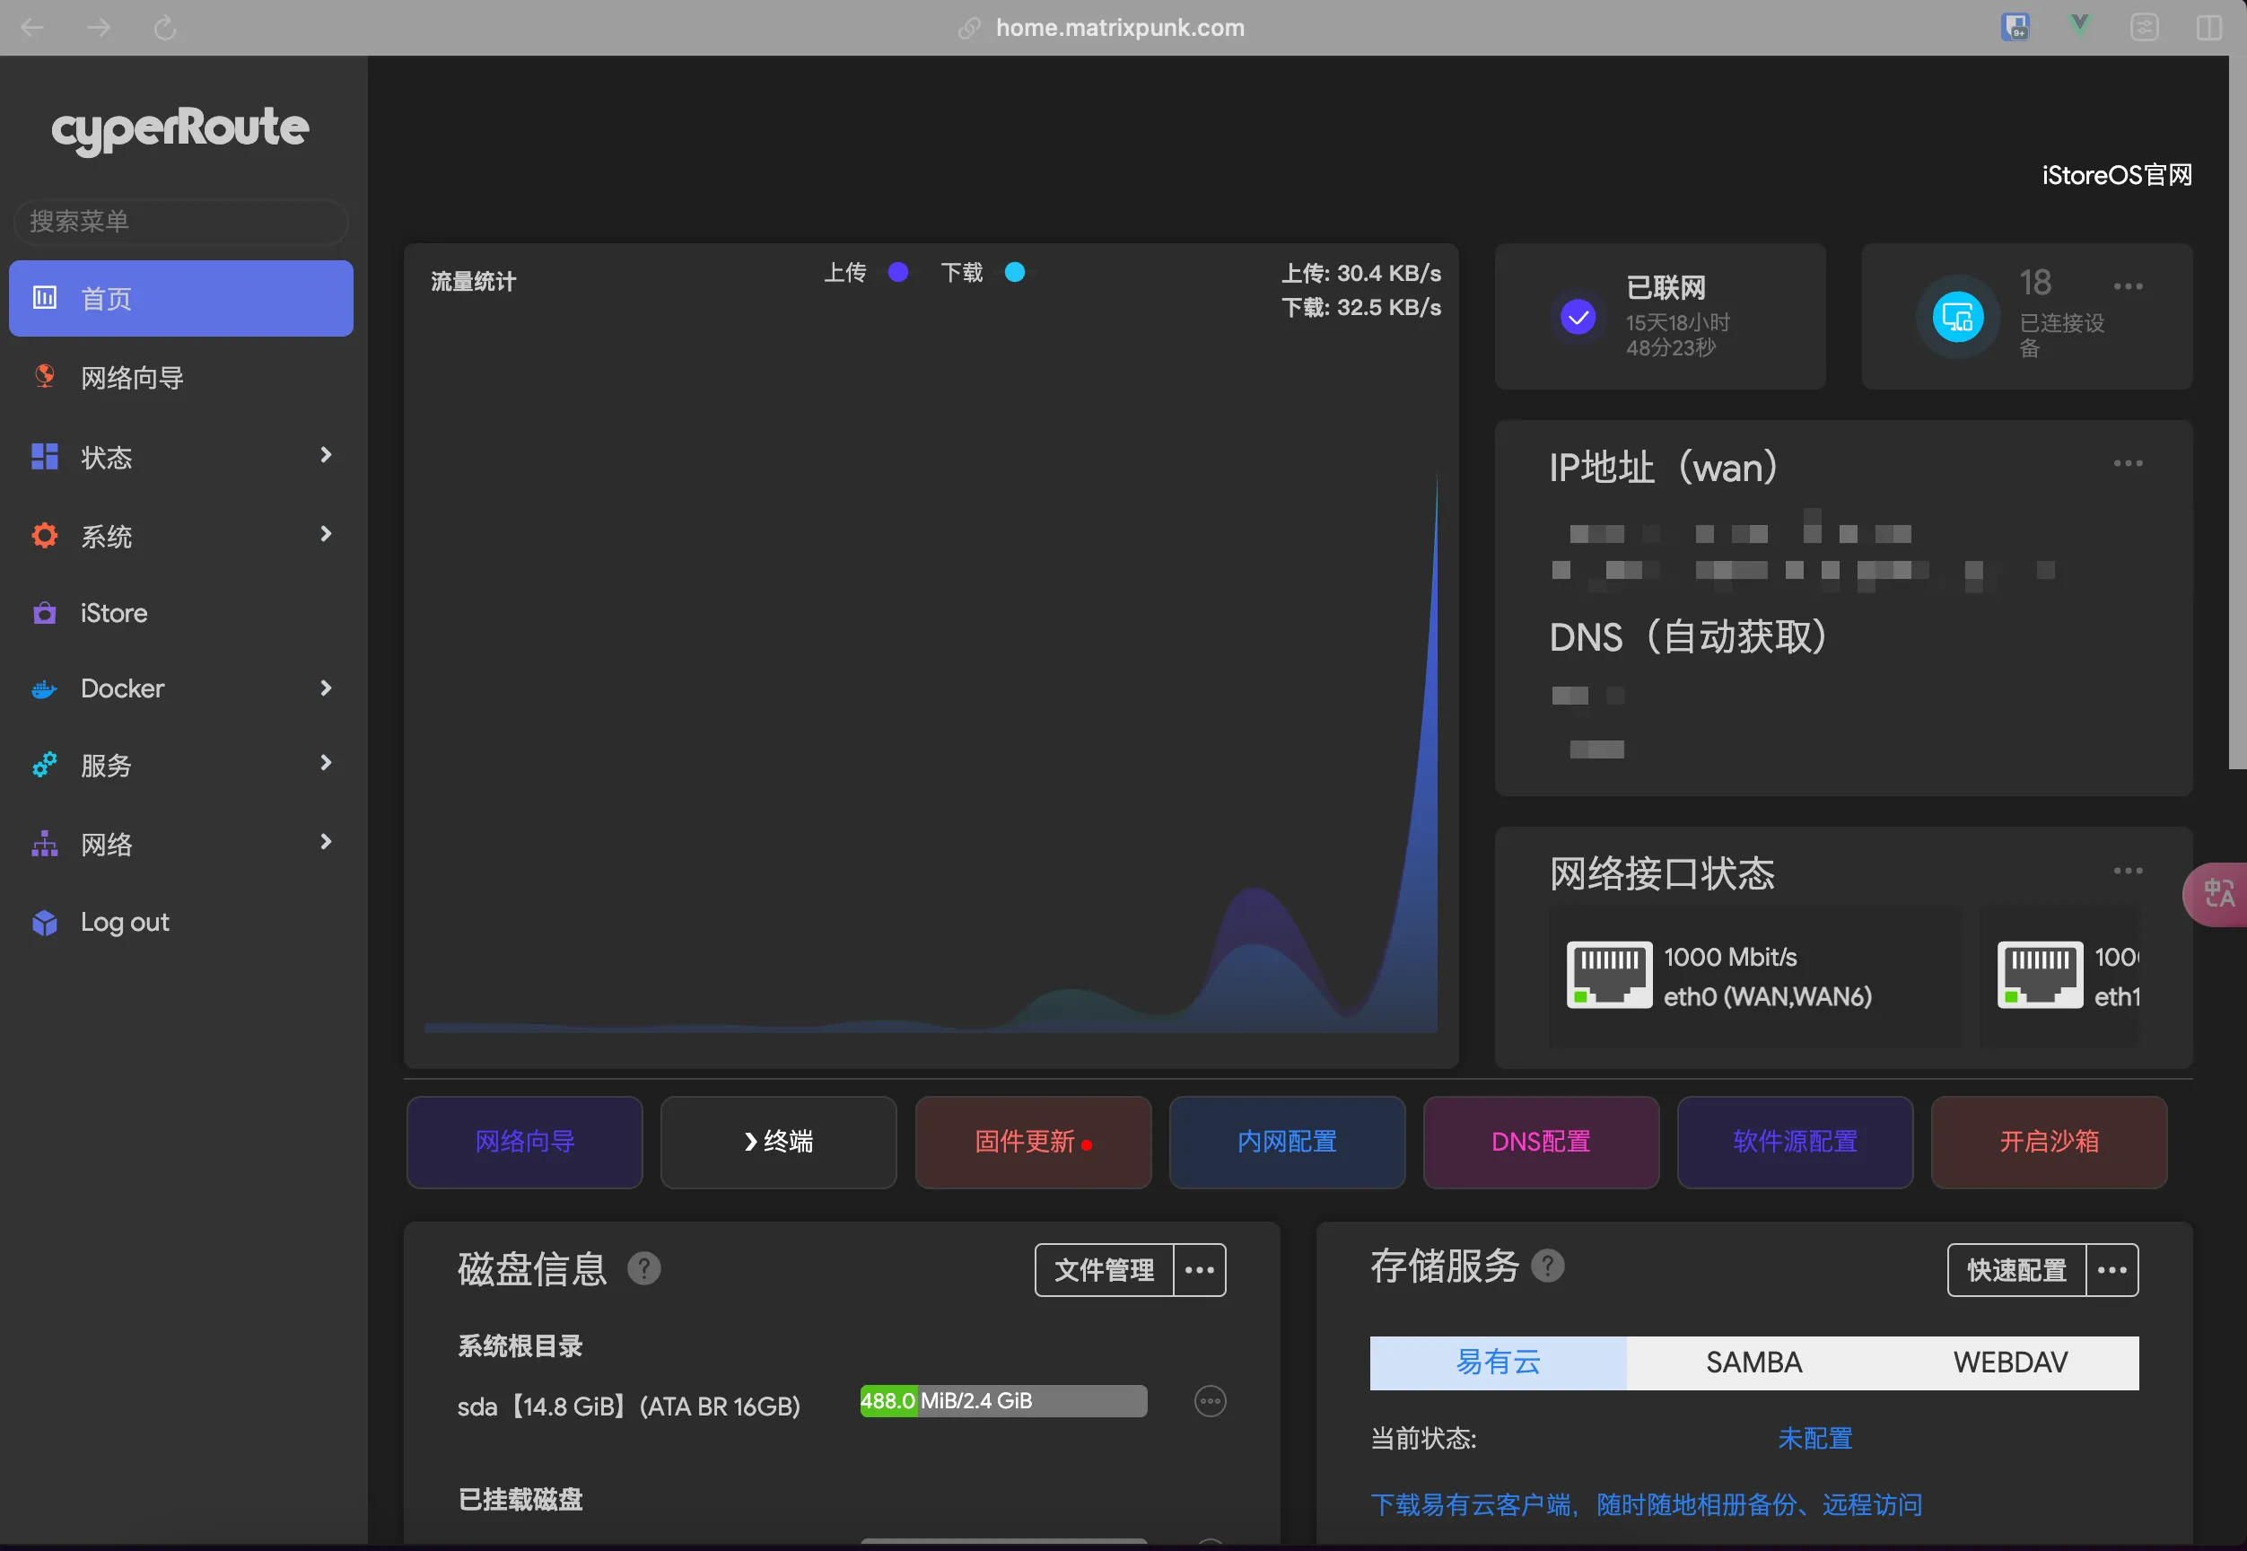This screenshot has height=1551, width=2247.
Task: Reload the page with browser refresh icon
Action: coord(165,27)
